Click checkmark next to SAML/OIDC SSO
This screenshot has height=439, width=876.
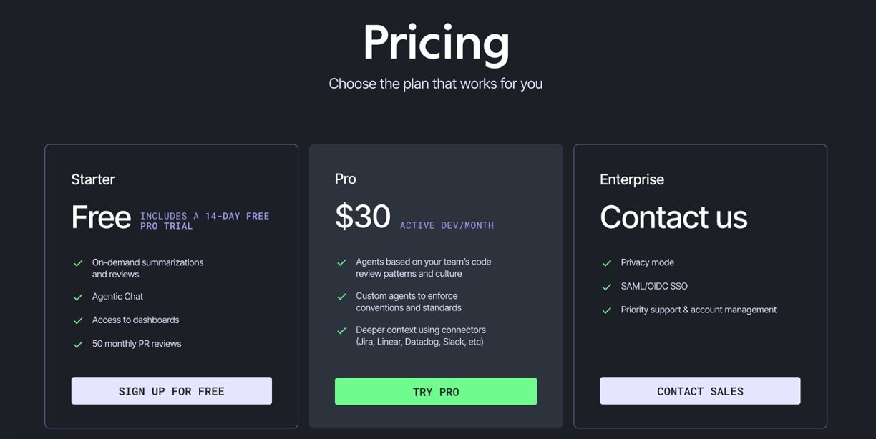tap(607, 287)
